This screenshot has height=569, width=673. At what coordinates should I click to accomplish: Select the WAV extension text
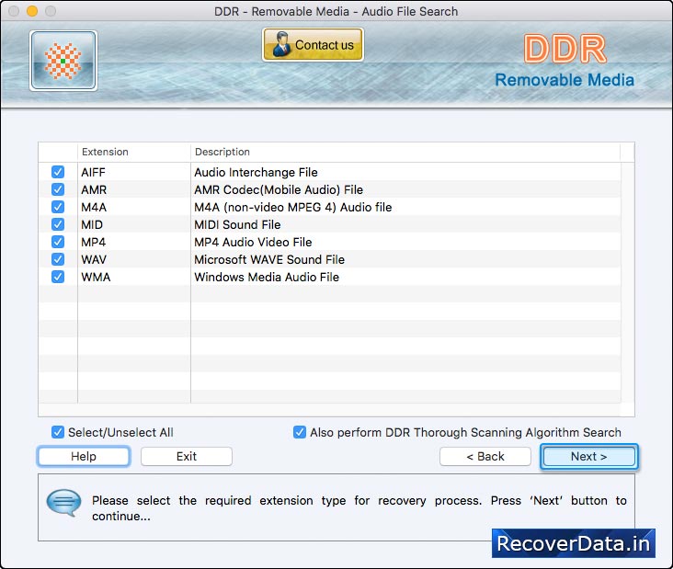(94, 259)
